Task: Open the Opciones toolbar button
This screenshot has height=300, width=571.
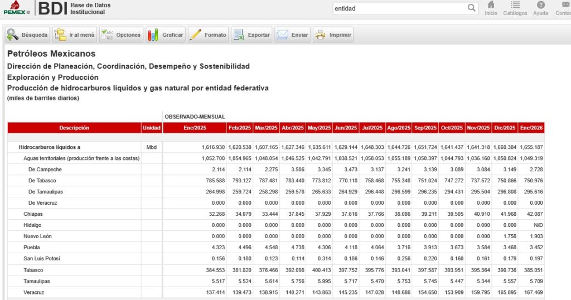Action: click(x=121, y=35)
